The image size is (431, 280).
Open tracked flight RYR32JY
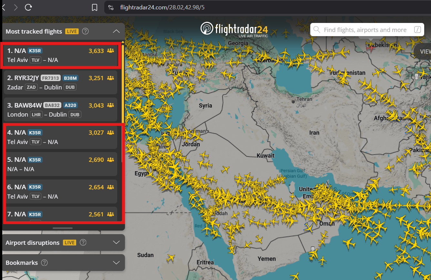61,83
